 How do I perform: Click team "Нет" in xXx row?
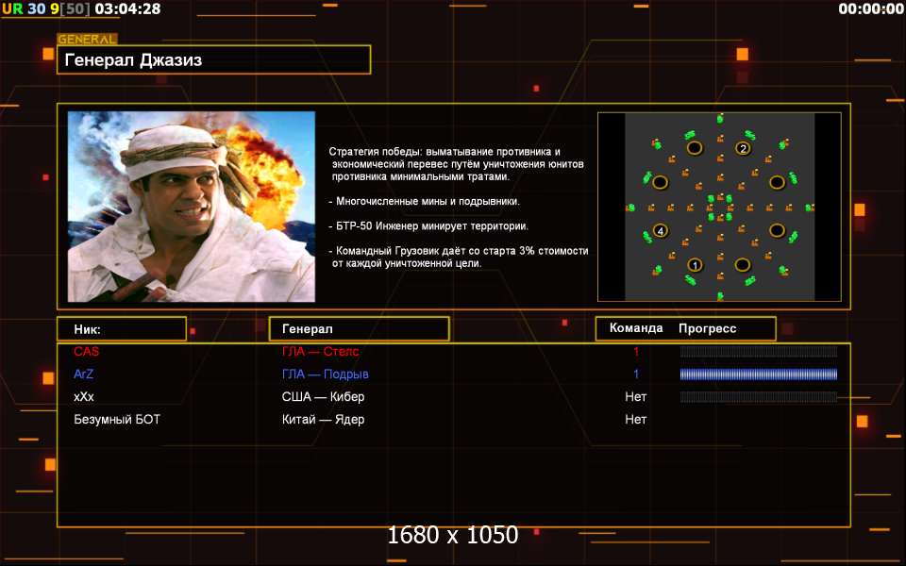pos(635,397)
